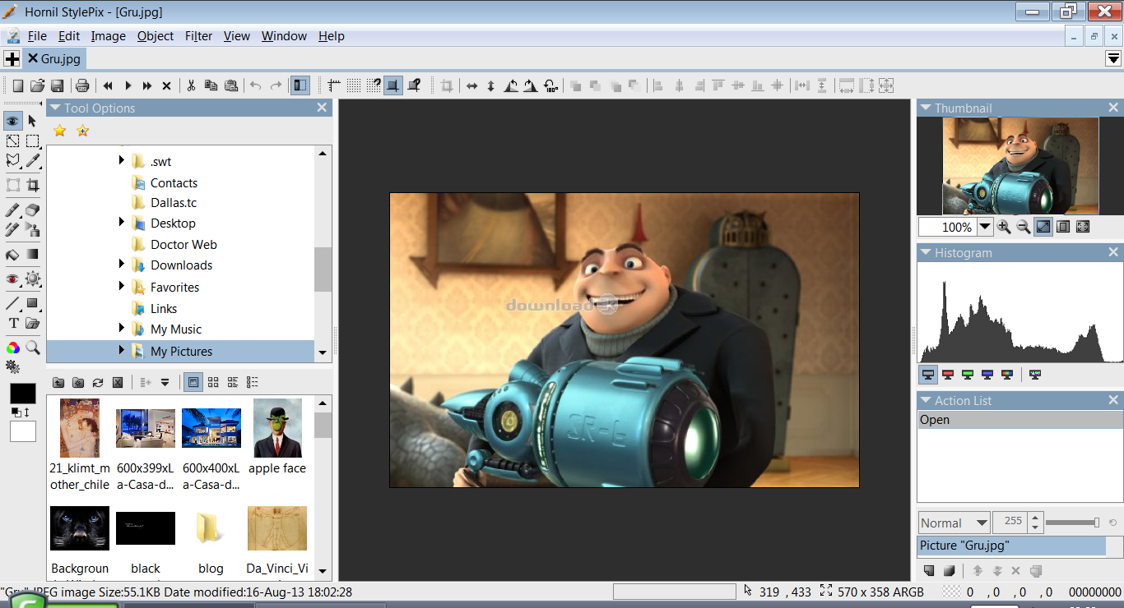
Task: Open the Edit menu
Action: [x=69, y=36]
